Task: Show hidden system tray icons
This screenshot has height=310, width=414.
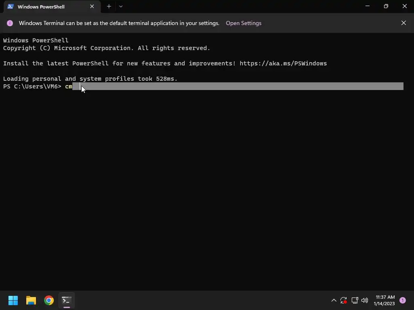Action: pyautogui.click(x=334, y=300)
